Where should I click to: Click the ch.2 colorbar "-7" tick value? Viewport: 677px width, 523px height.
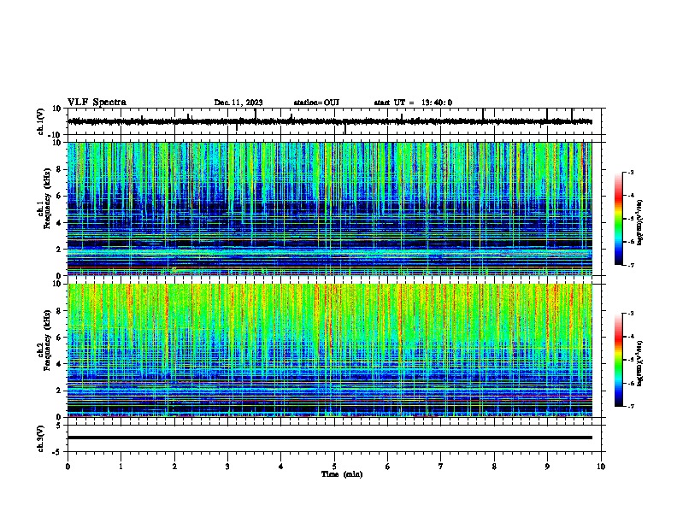coord(631,407)
